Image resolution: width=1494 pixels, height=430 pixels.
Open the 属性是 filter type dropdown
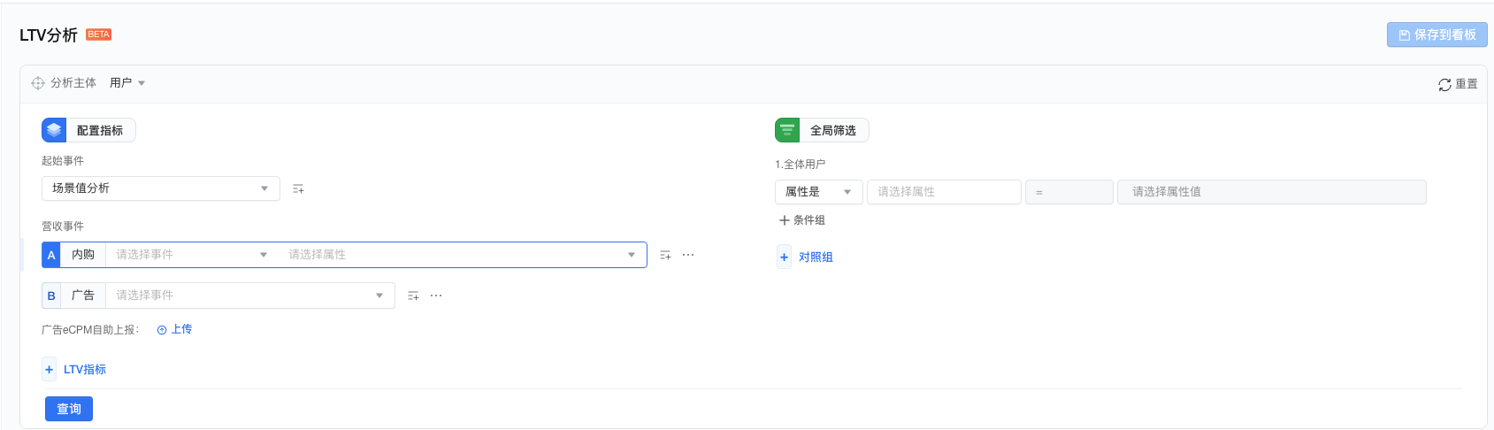pyautogui.click(x=819, y=192)
